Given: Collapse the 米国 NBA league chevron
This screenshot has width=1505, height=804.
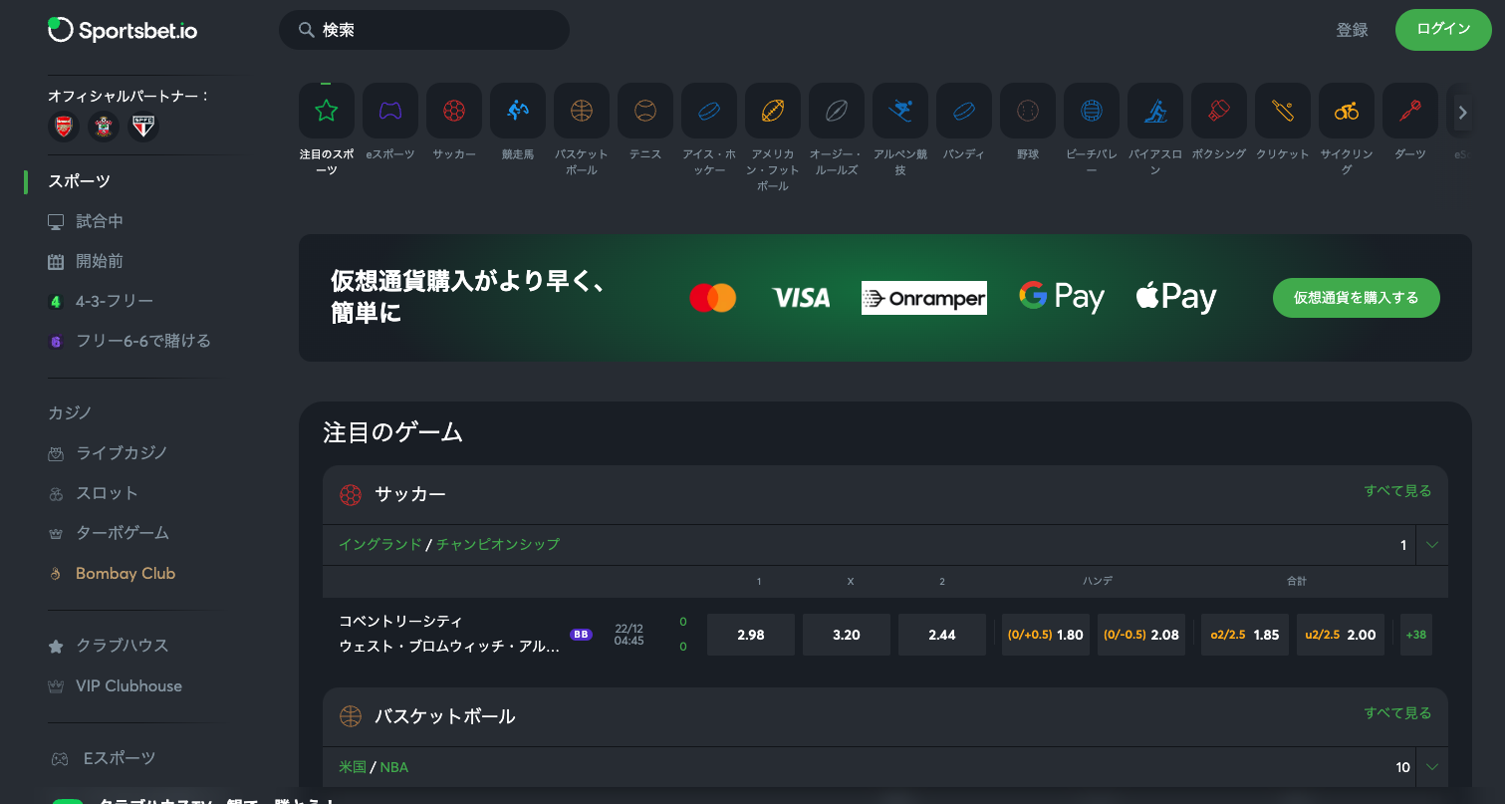Looking at the screenshot, I should pos(1432,767).
